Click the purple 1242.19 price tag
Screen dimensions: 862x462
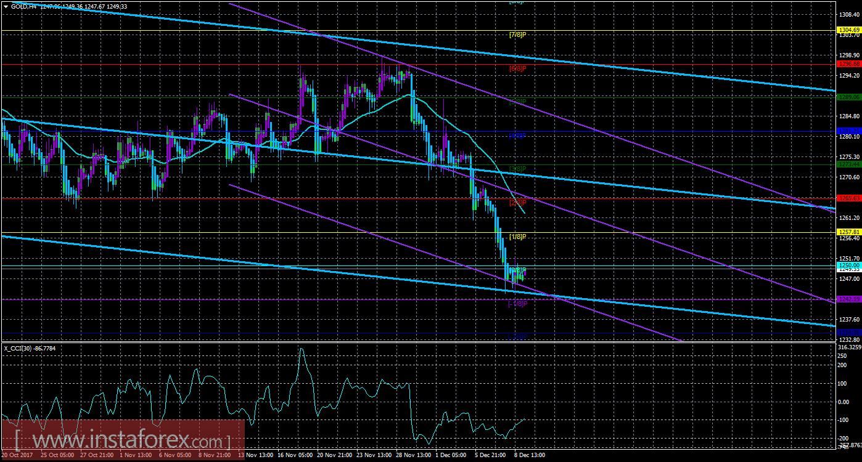coord(849,299)
